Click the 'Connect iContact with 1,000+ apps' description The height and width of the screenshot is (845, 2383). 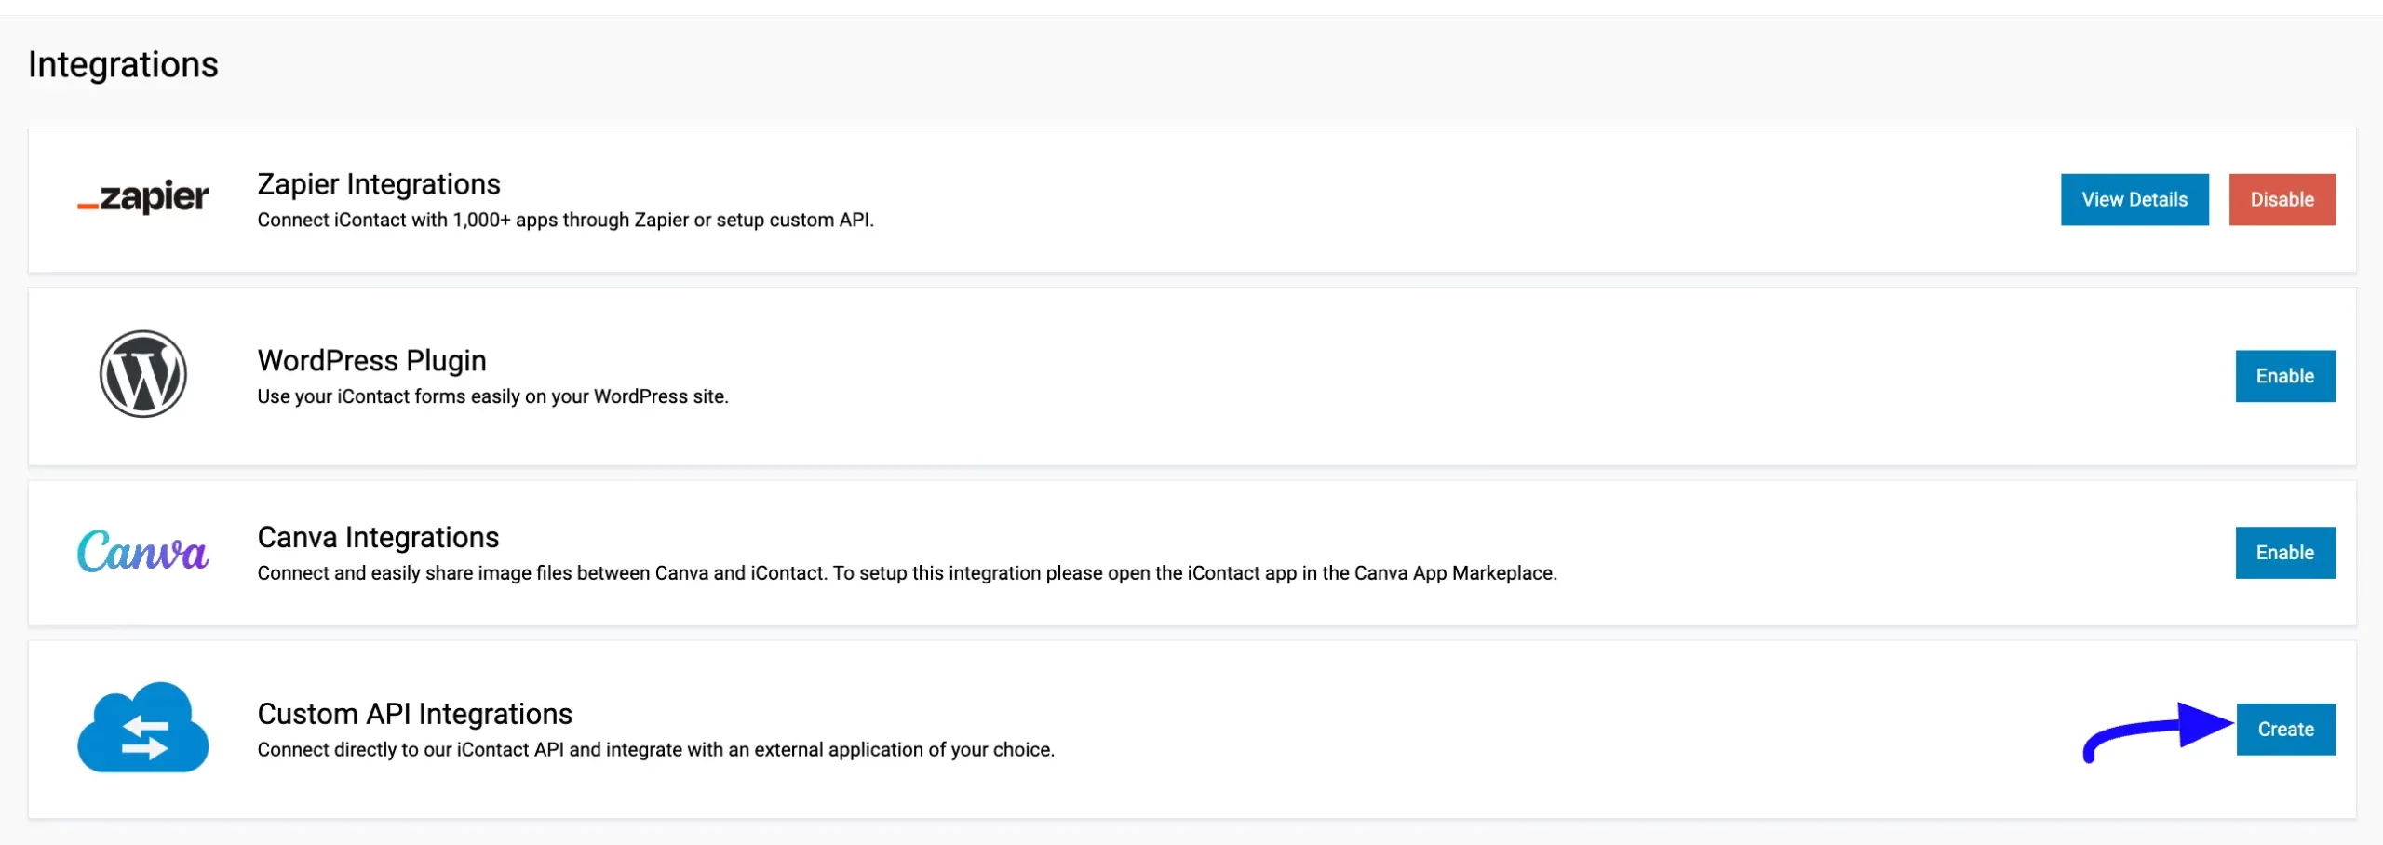click(565, 221)
